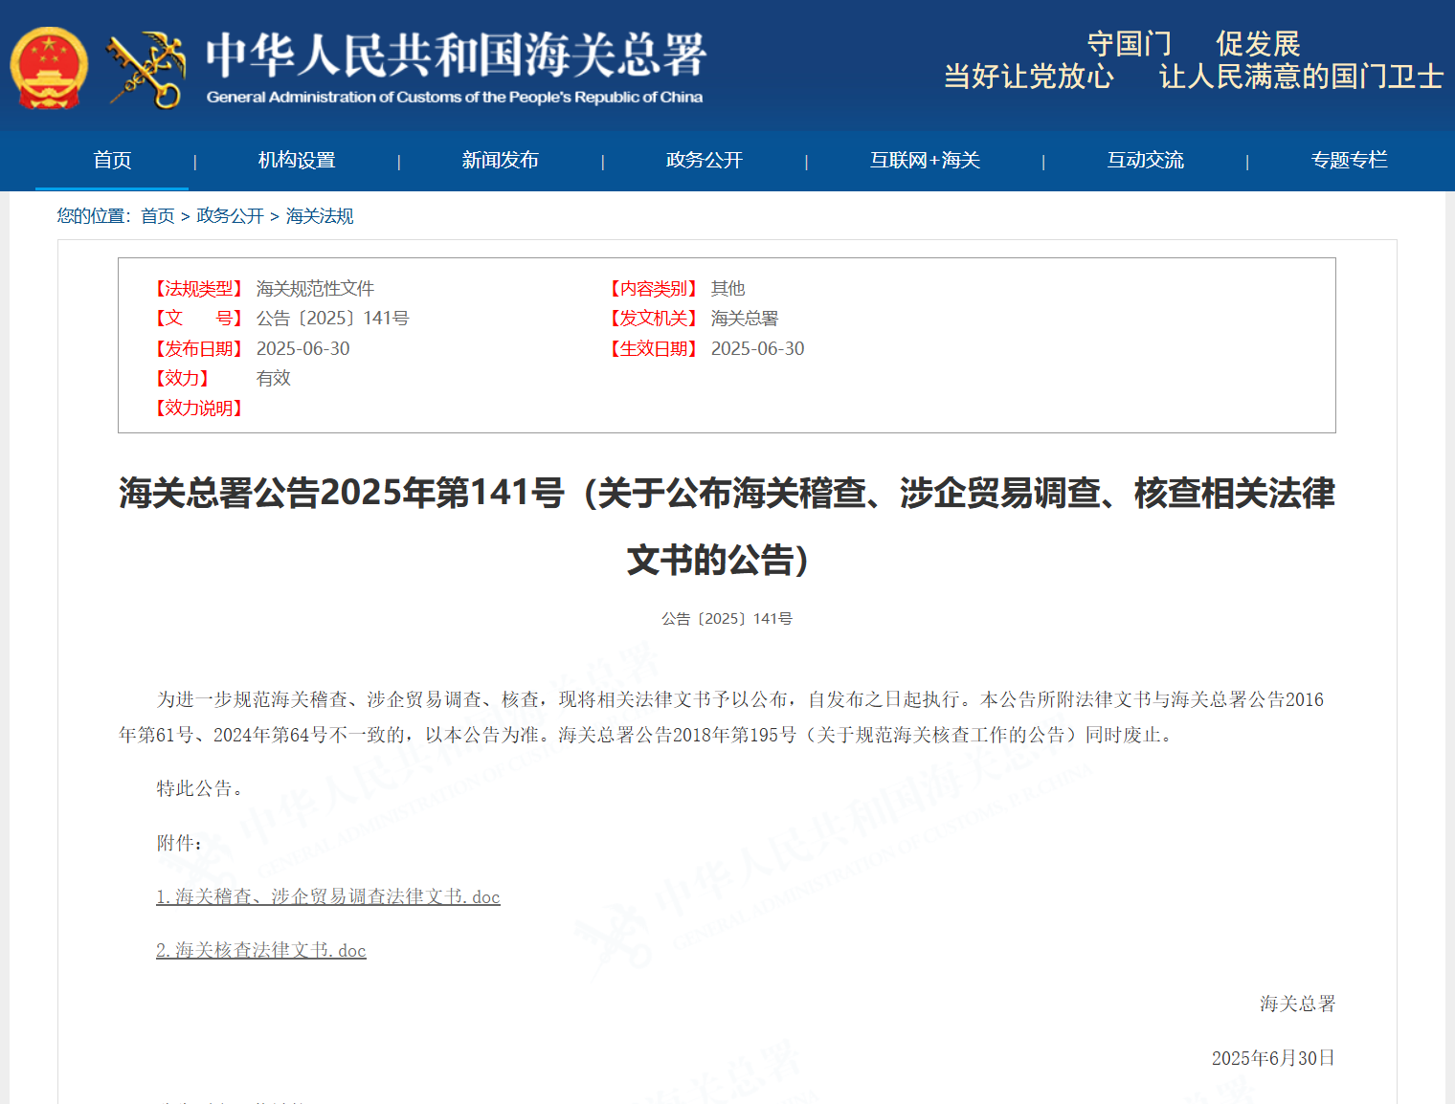Go to 政务公开 in the top navigation
The width and height of the screenshot is (1455, 1104).
pos(704,161)
